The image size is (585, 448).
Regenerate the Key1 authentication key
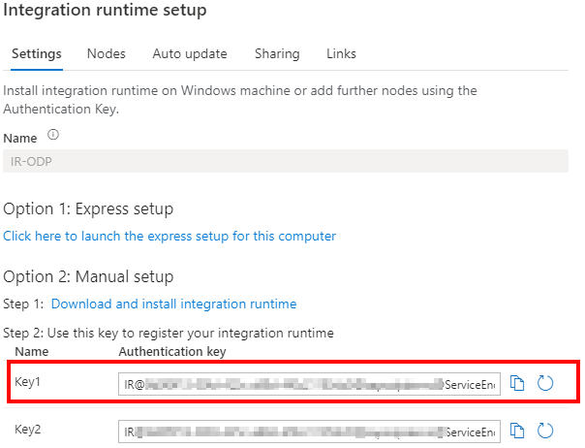pyautogui.click(x=545, y=383)
